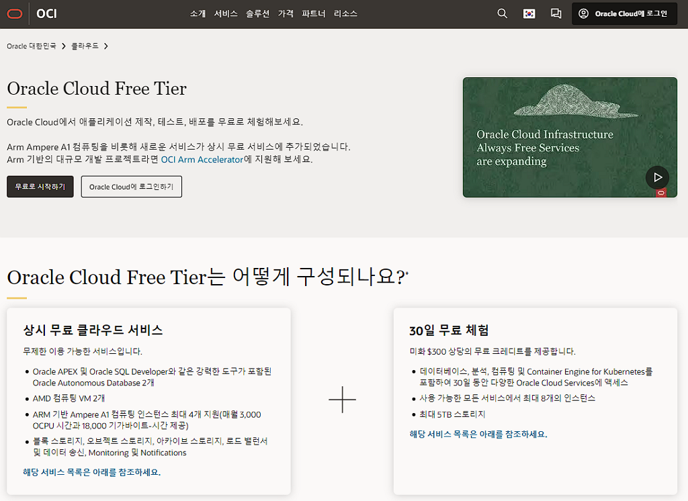Viewport: 688px width, 501px height.
Task: Click the AMD 컴퓨팅 VM 2개 bullet
Action: pyautogui.click(x=69, y=398)
